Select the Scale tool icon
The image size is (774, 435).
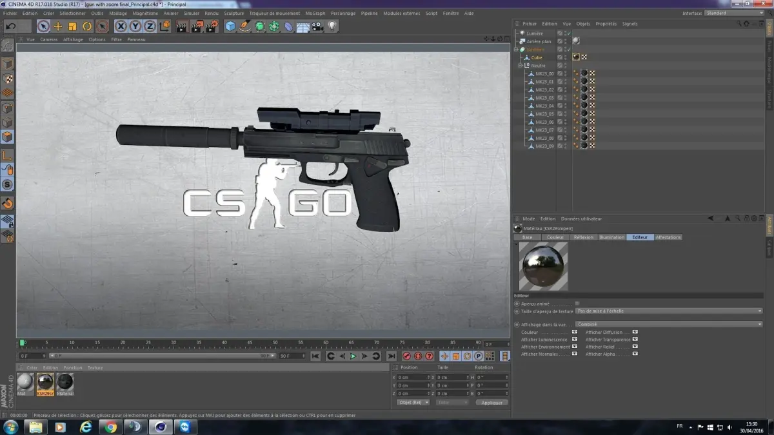click(72, 26)
